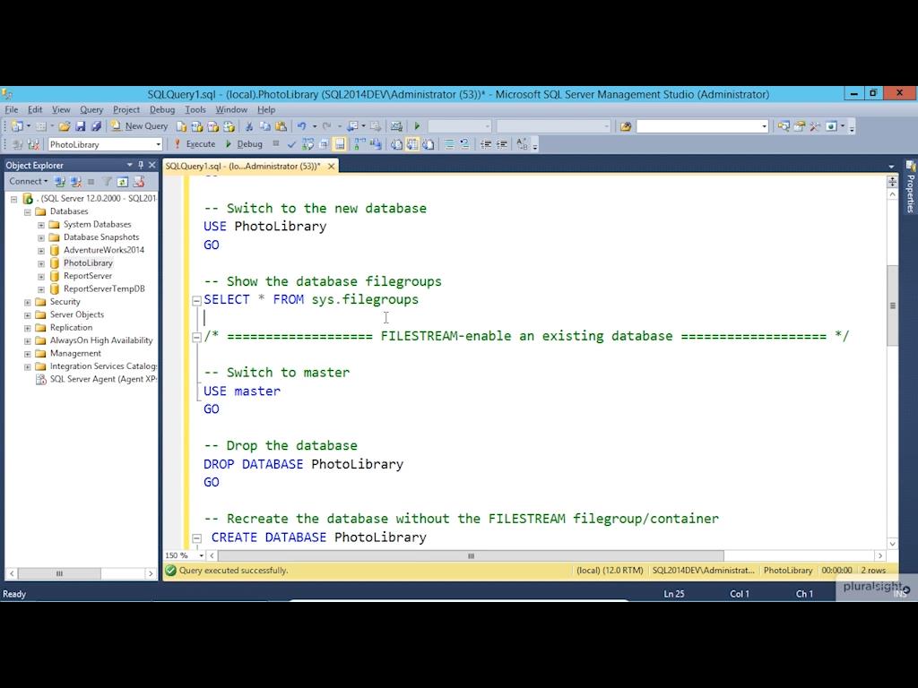
Task: Expand the System Databases node
Action: point(41,225)
